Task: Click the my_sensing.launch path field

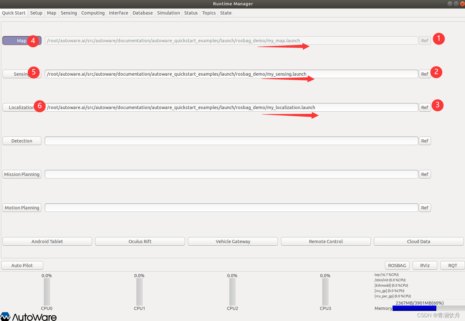Action: click(232, 74)
